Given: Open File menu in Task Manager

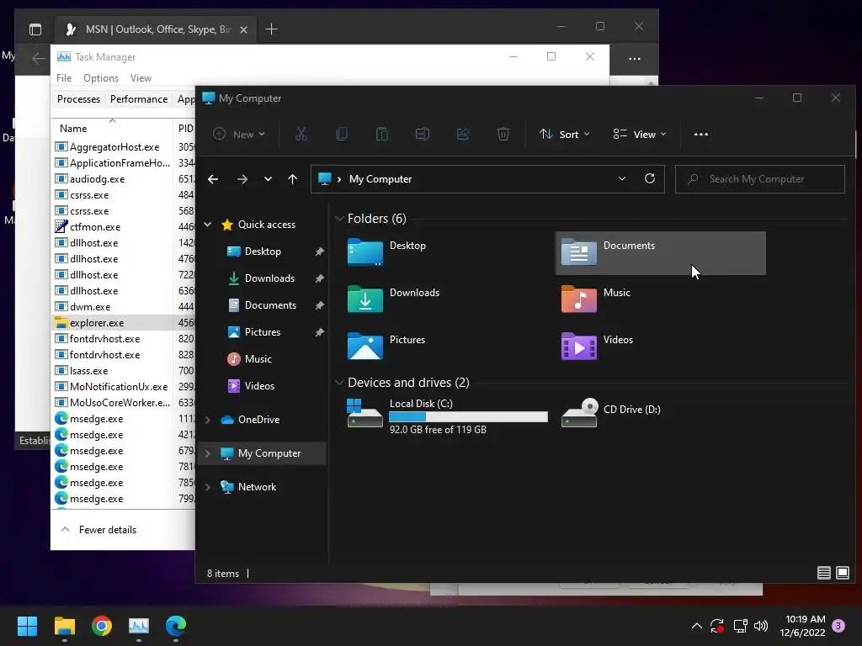Looking at the screenshot, I should pos(64,78).
